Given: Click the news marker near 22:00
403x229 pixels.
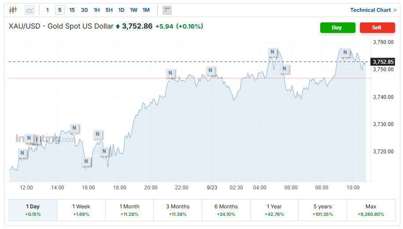Looking at the screenshot, I should click(170, 73).
